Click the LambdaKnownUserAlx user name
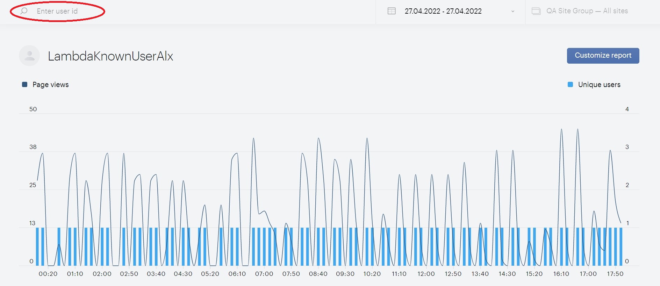This screenshot has width=660, height=286. point(110,56)
